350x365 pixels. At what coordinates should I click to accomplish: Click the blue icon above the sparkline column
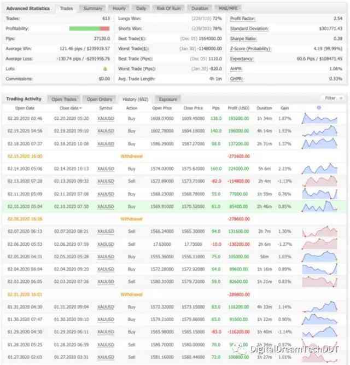tap(319, 108)
